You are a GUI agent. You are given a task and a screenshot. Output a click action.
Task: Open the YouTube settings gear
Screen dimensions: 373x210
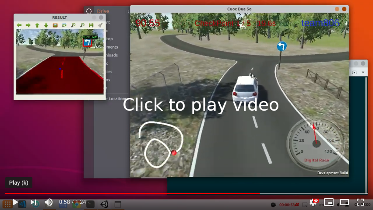[x=313, y=203]
